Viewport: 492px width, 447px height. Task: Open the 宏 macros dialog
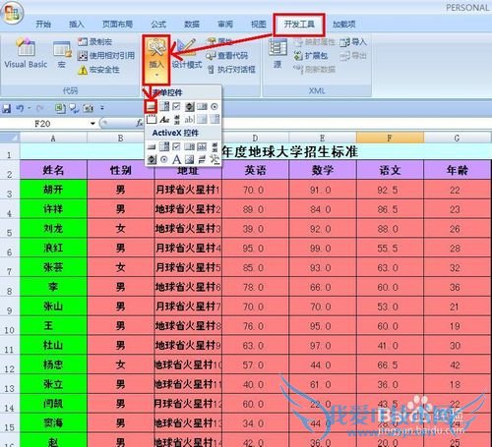tap(62, 54)
